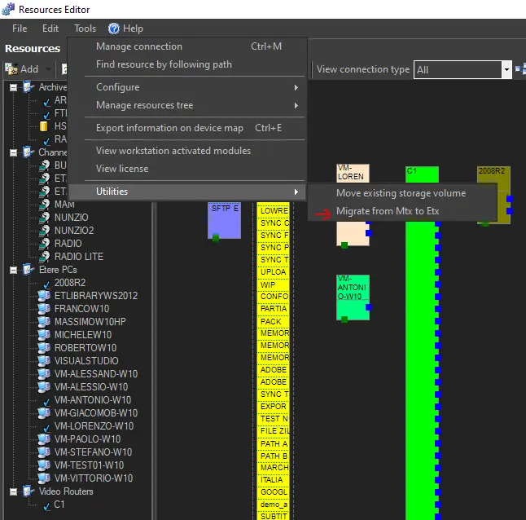Click the ETLIBRARYWS2012 computer icon
Image resolution: width=526 pixels, height=520 pixels.
[x=44, y=296]
